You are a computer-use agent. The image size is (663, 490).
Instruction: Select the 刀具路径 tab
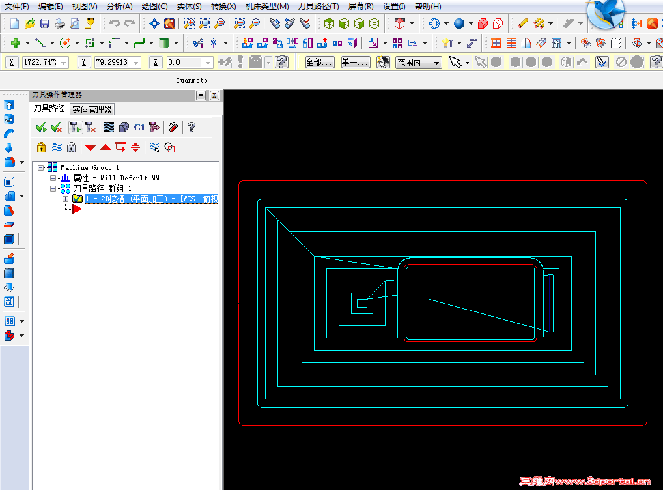(x=49, y=108)
